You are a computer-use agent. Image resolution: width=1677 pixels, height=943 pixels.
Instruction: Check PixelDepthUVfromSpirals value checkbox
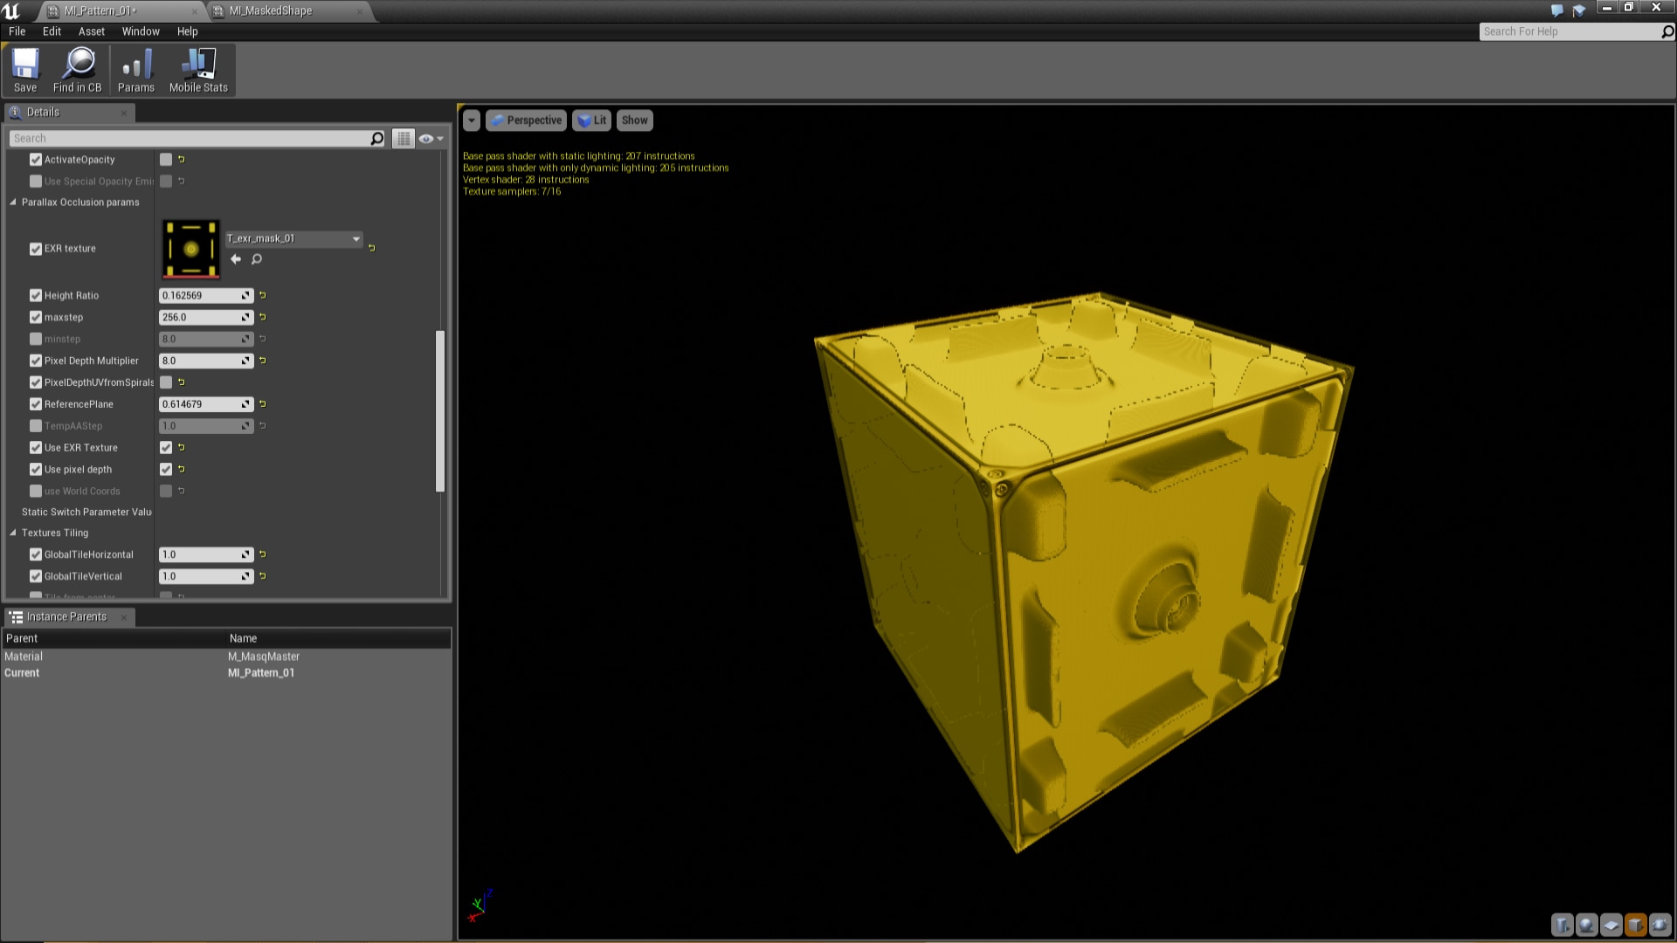point(166,382)
